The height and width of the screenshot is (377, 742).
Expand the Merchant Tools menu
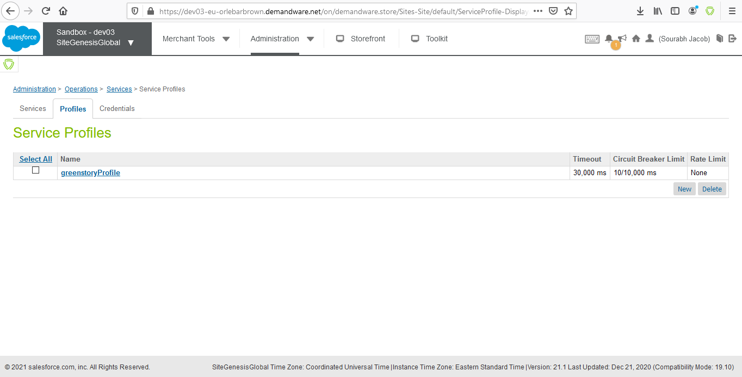196,39
